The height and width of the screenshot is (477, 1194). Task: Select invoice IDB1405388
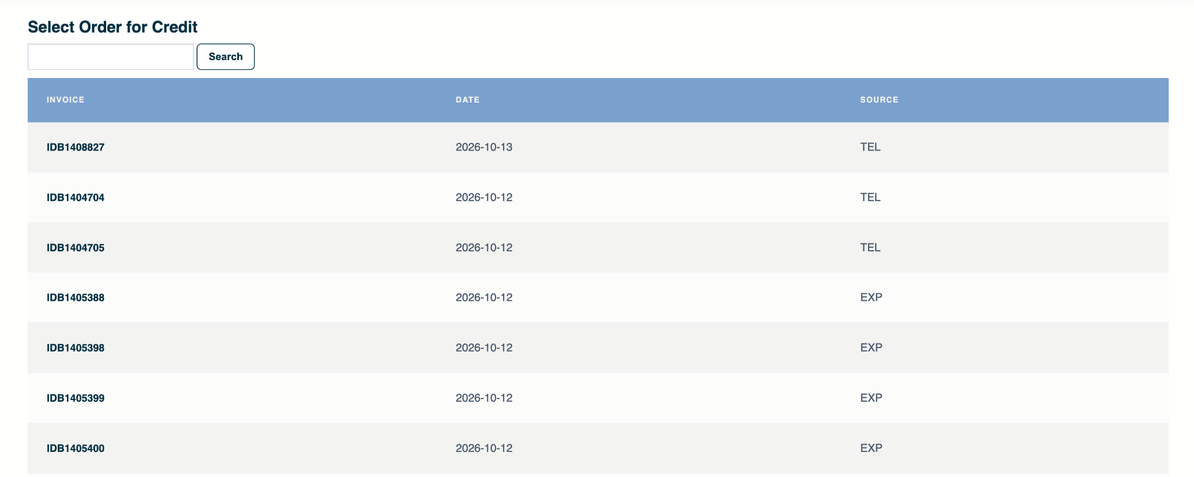76,297
